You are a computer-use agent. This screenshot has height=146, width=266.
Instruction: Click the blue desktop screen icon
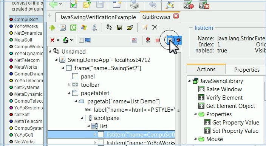tap(88, 40)
